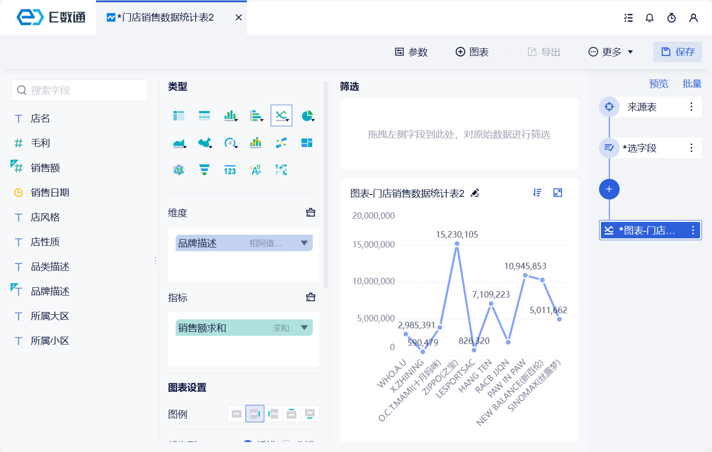Set legend position to the right
This screenshot has width=712, height=452.
point(255,414)
